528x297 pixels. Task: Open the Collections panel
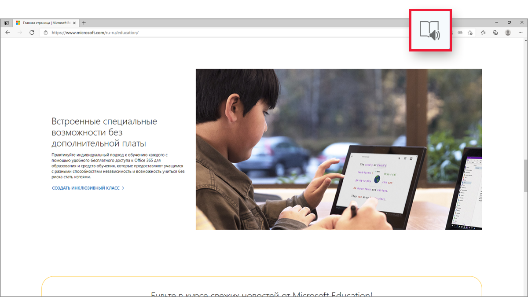(x=495, y=33)
